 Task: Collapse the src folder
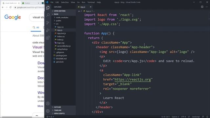click(x=63, y=24)
